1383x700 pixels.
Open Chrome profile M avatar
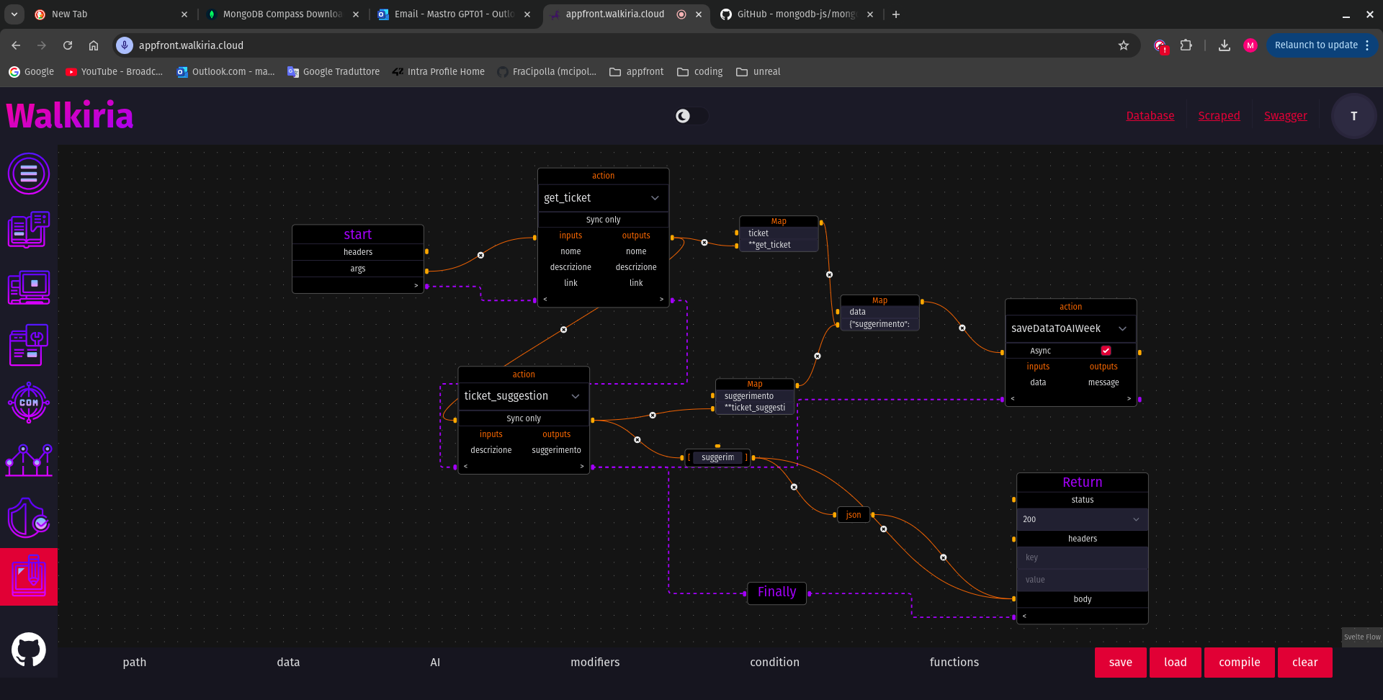[x=1250, y=45]
